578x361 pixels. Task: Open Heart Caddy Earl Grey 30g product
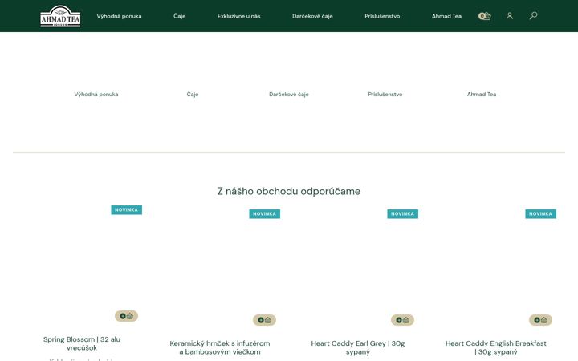pos(358,347)
